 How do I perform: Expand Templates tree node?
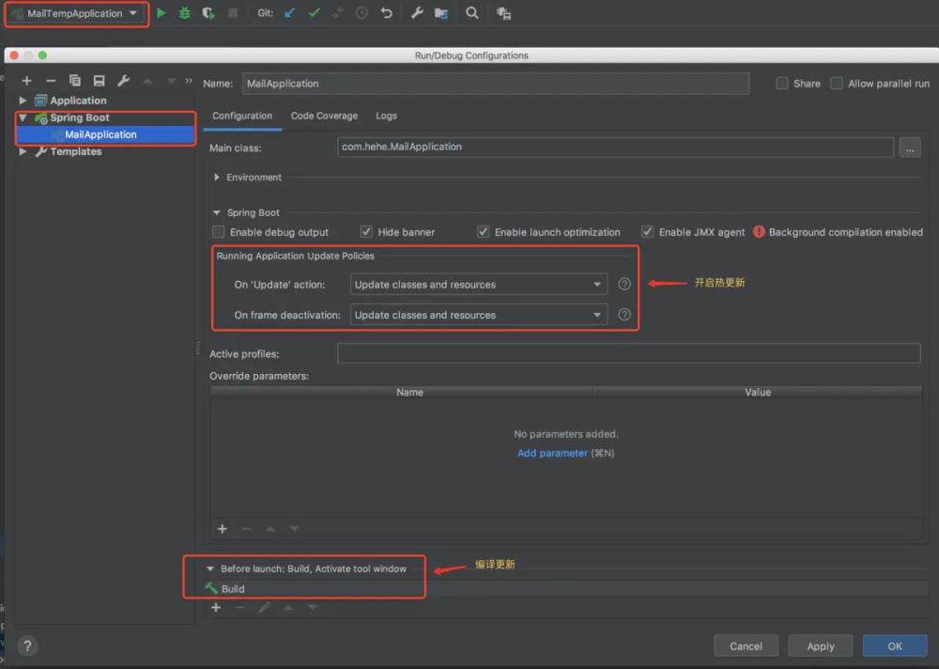coord(23,151)
